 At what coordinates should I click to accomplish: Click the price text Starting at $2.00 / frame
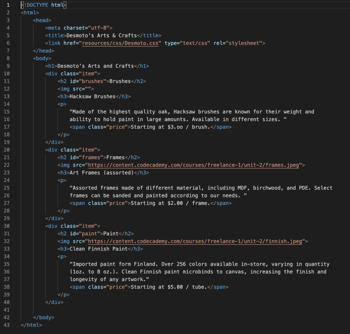(169, 203)
